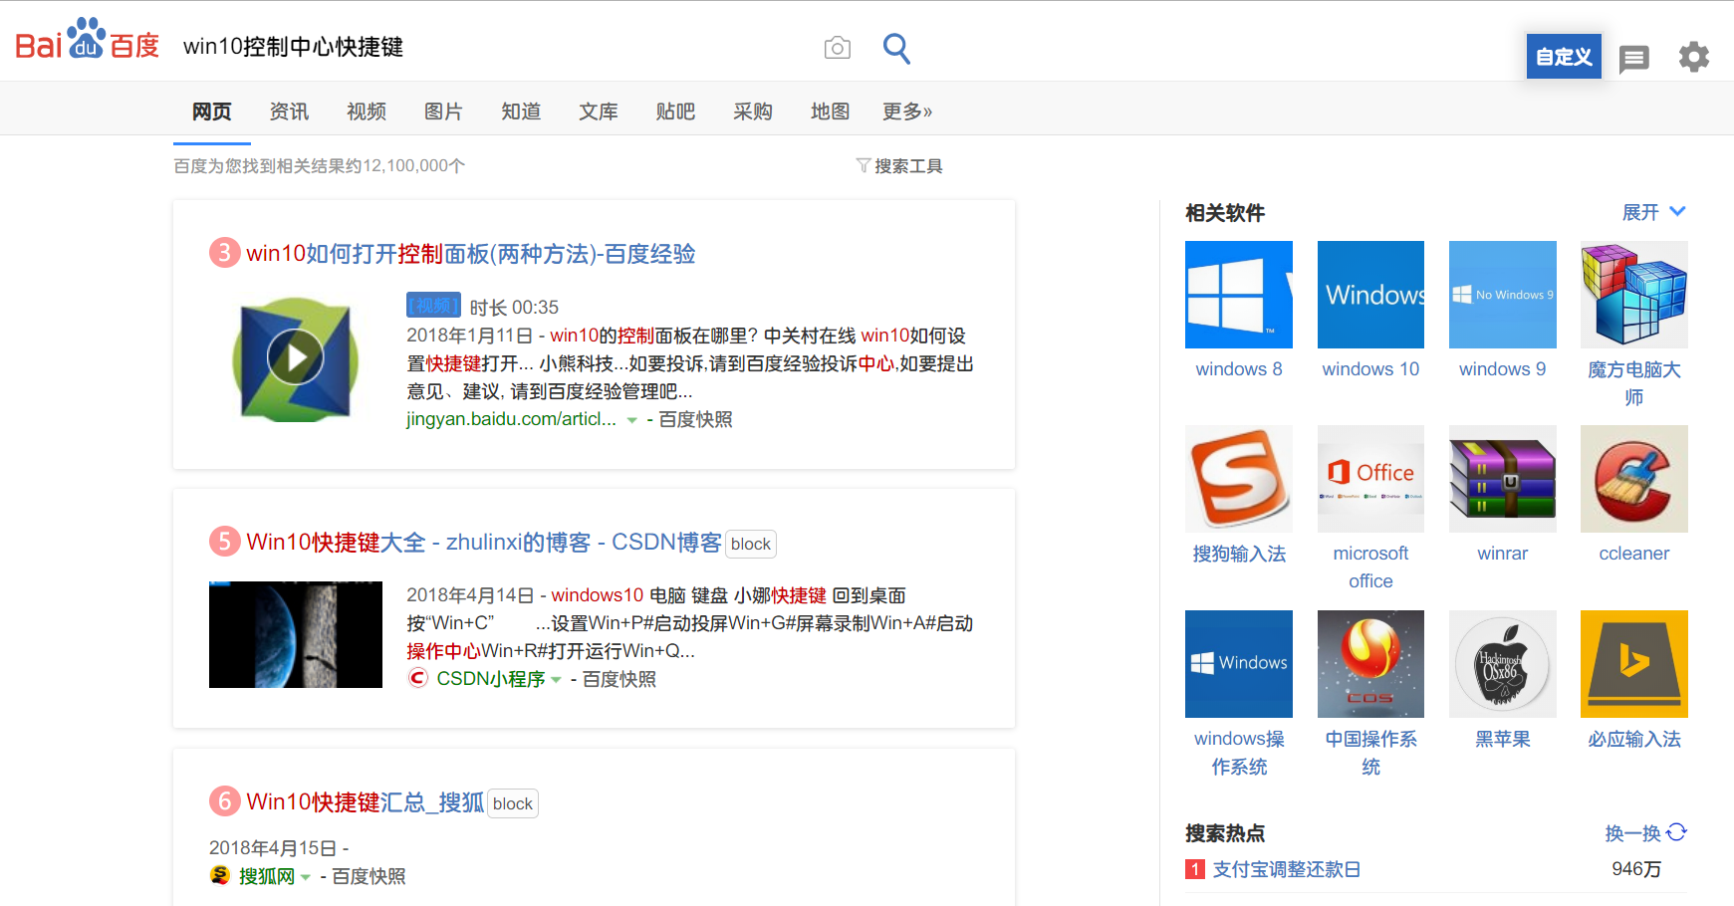Click the 魔方电脑大师 software icon
This screenshot has height=906, width=1734.
(x=1633, y=294)
